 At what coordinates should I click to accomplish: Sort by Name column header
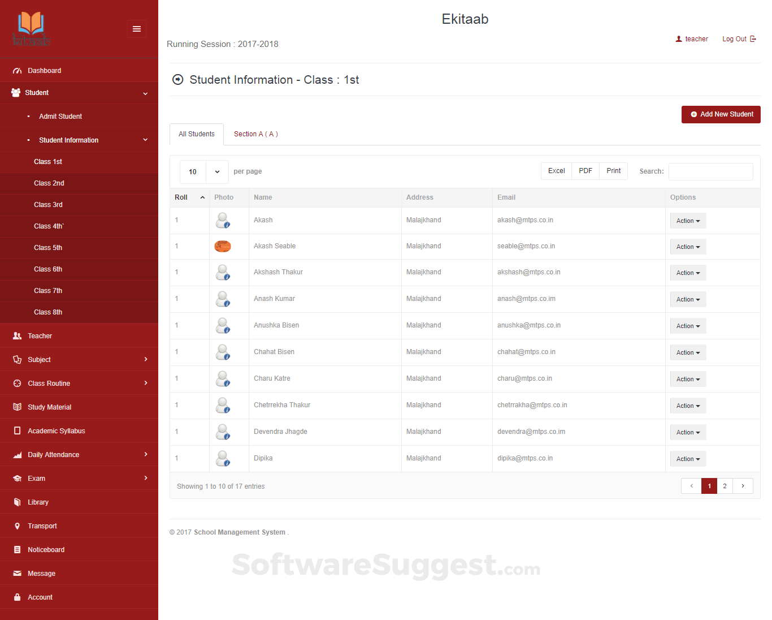[325, 197]
